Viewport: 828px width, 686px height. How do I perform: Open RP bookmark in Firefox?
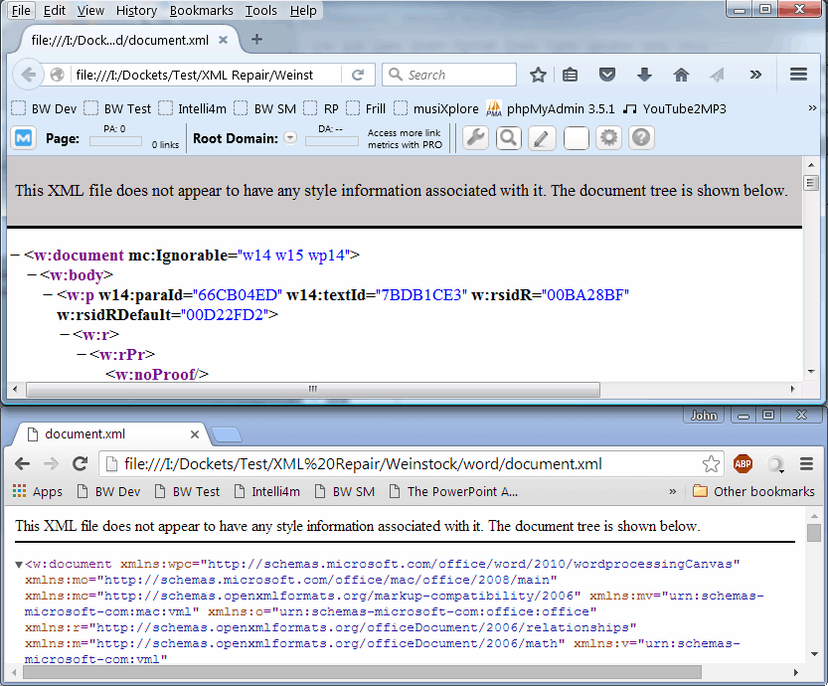pyautogui.click(x=321, y=108)
